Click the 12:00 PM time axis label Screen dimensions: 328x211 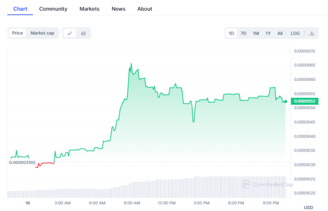(x=166, y=203)
